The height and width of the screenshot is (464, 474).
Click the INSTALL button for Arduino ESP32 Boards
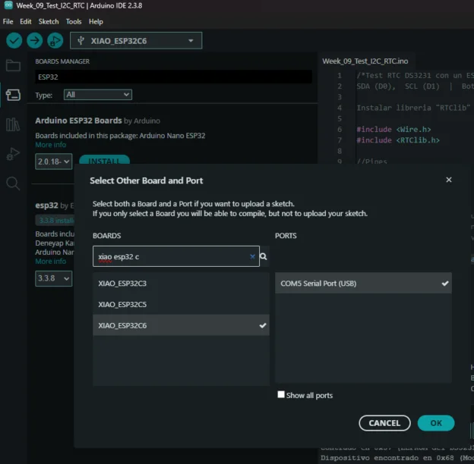click(x=104, y=160)
